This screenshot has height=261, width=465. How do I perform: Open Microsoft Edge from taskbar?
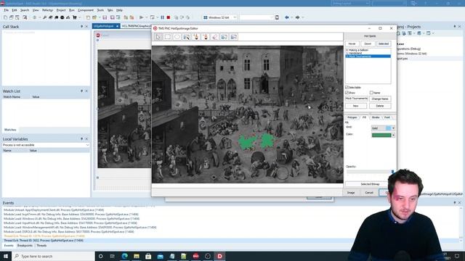[x=124, y=256]
